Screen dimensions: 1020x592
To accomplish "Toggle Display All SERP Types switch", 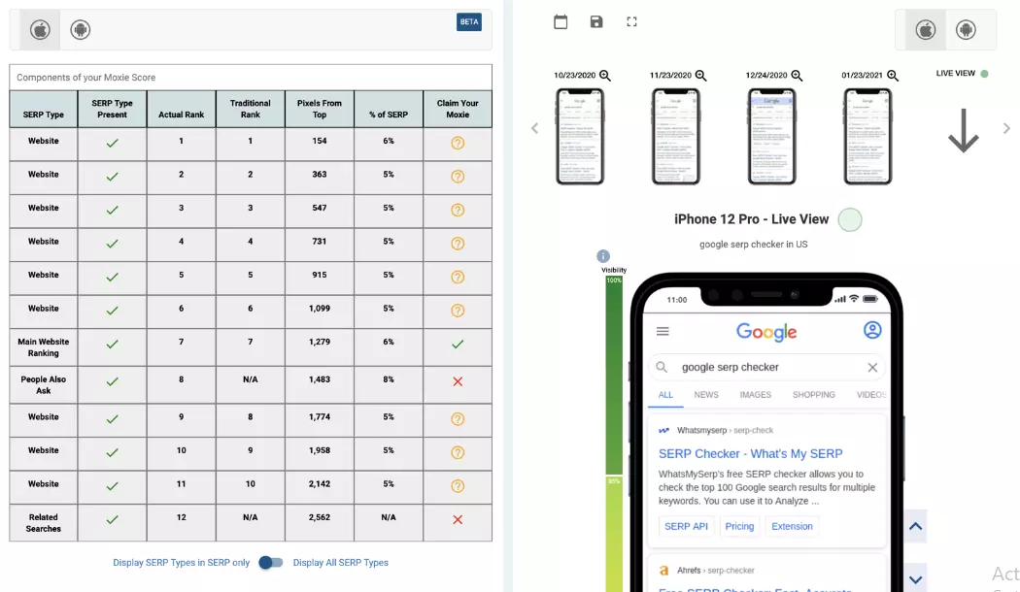I will point(271,563).
